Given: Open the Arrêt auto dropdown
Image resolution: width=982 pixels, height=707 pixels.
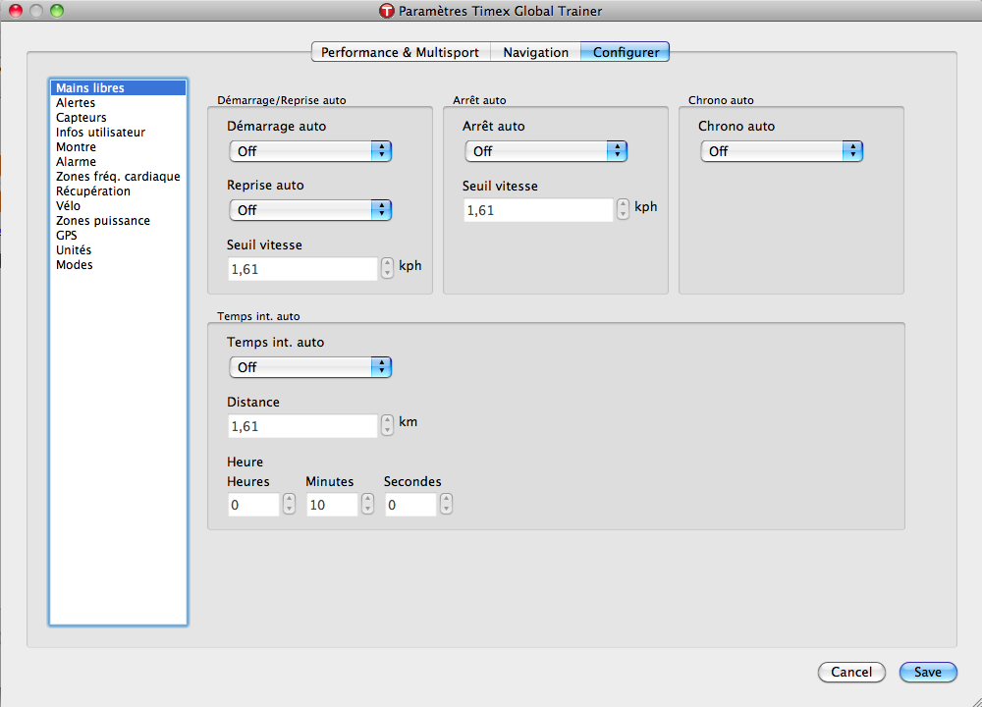Looking at the screenshot, I should pyautogui.click(x=546, y=151).
